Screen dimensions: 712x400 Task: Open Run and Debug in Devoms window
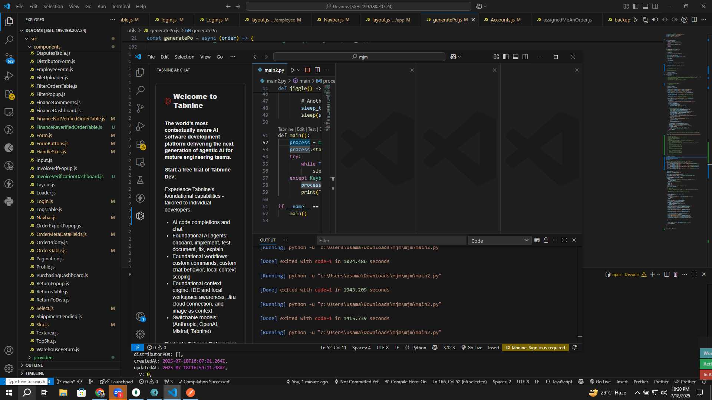pos(9,76)
